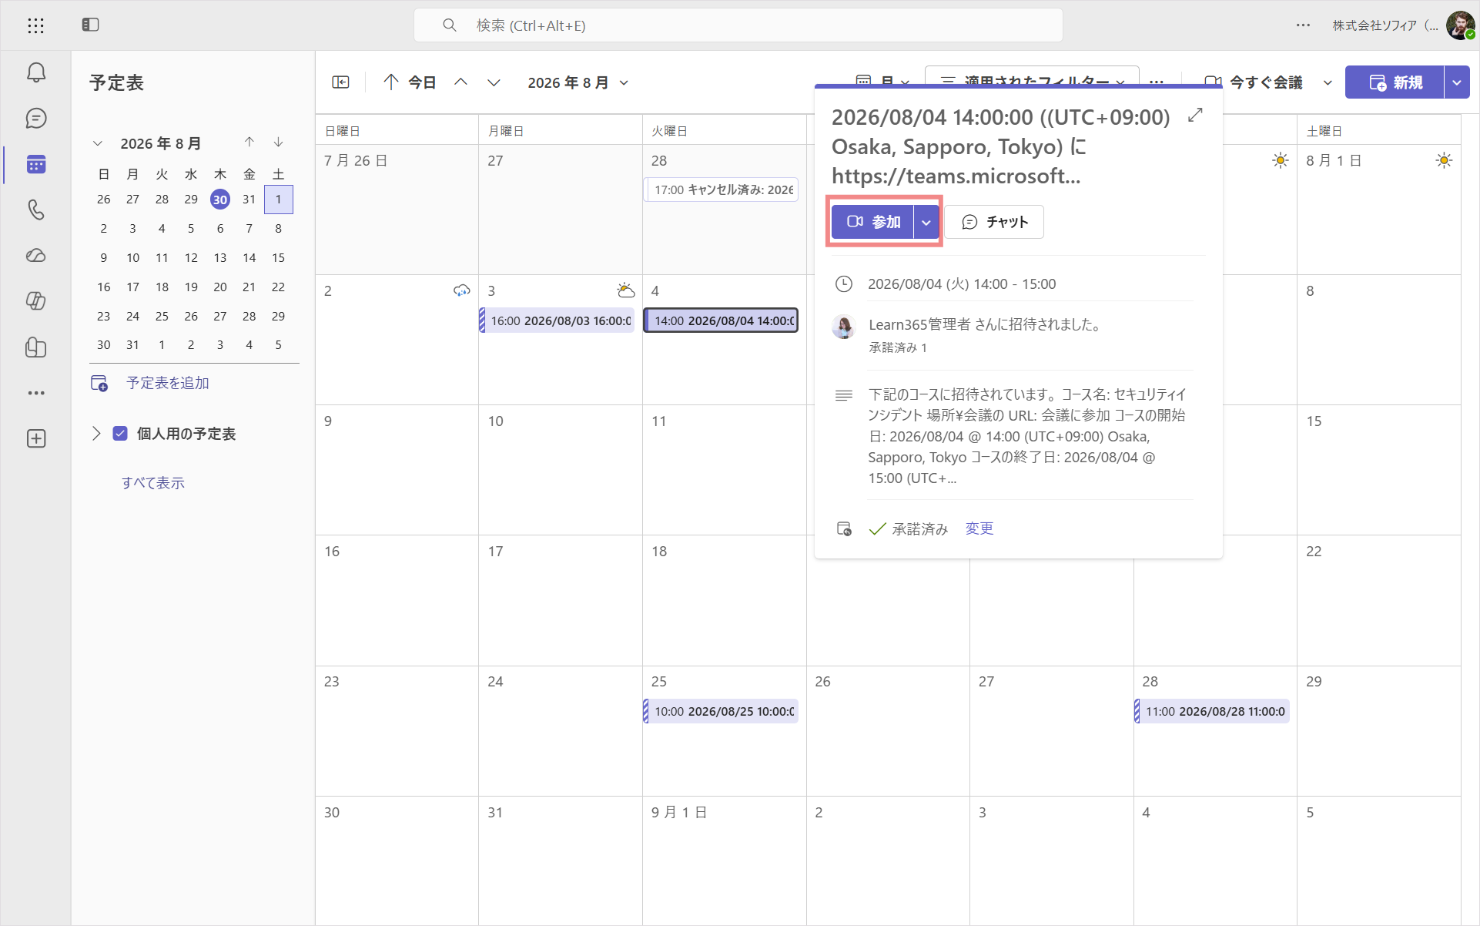Collapse the 2026年8月 mini calendar
Image resolution: width=1480 pixels, height=926 pixels.
pyautogui.click(x=98, y=143)
